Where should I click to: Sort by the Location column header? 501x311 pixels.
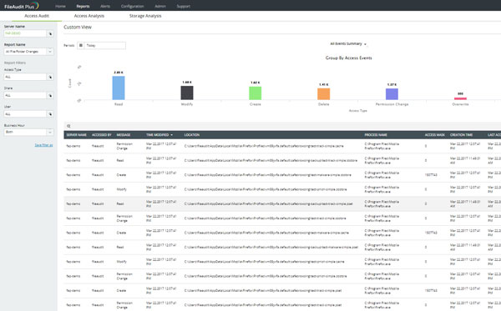coord(192,135)
